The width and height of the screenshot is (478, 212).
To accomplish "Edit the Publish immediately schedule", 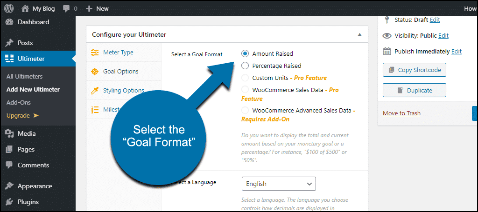I will pos(457,51).
